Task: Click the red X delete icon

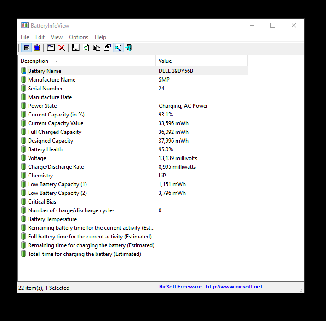Action: pyautogui.click(x=62, y=48)
